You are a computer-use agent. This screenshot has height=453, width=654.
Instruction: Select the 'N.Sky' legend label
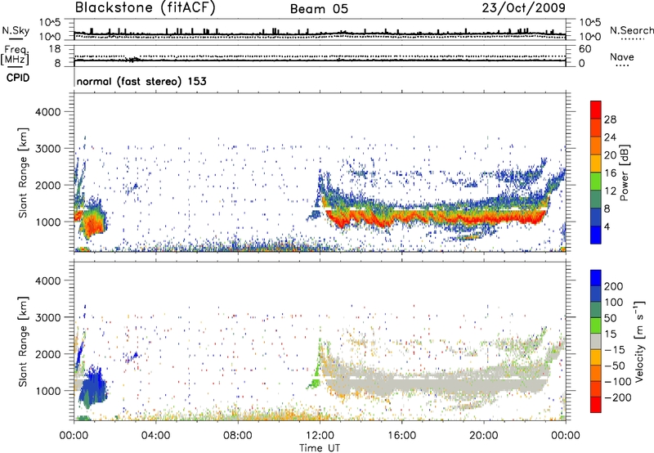[x=16, y=30]
